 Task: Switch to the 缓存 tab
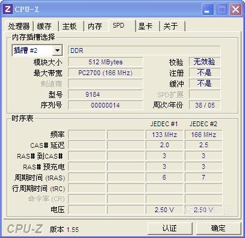click(45, 26)
